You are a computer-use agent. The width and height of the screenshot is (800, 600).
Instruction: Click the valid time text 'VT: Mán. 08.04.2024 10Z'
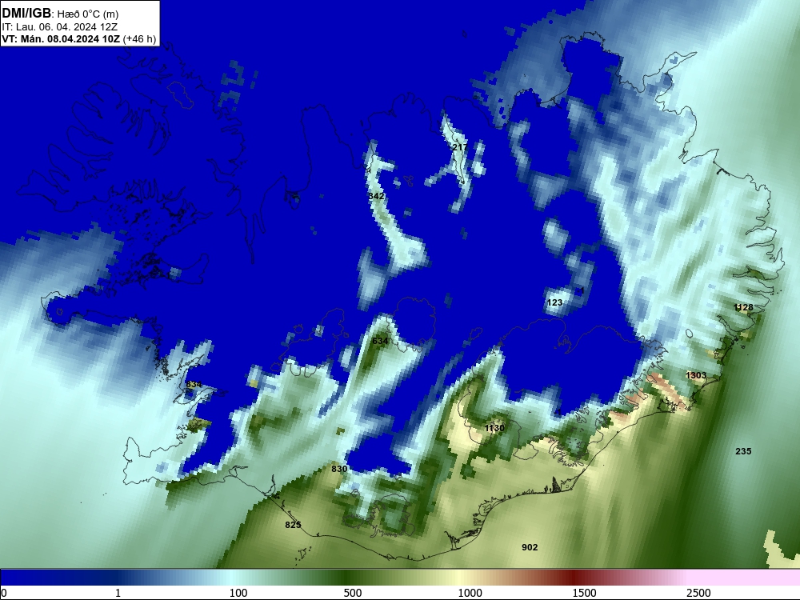pos(60,38)
